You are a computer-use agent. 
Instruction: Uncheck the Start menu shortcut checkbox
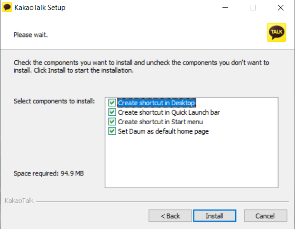(112, 122)
